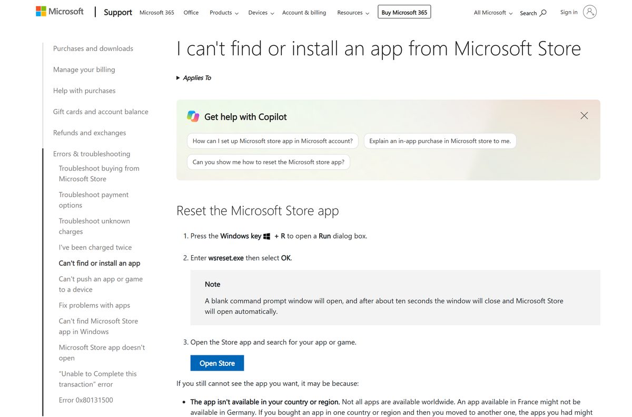
Task: Go to Support home link
Action: coord(118,12)
